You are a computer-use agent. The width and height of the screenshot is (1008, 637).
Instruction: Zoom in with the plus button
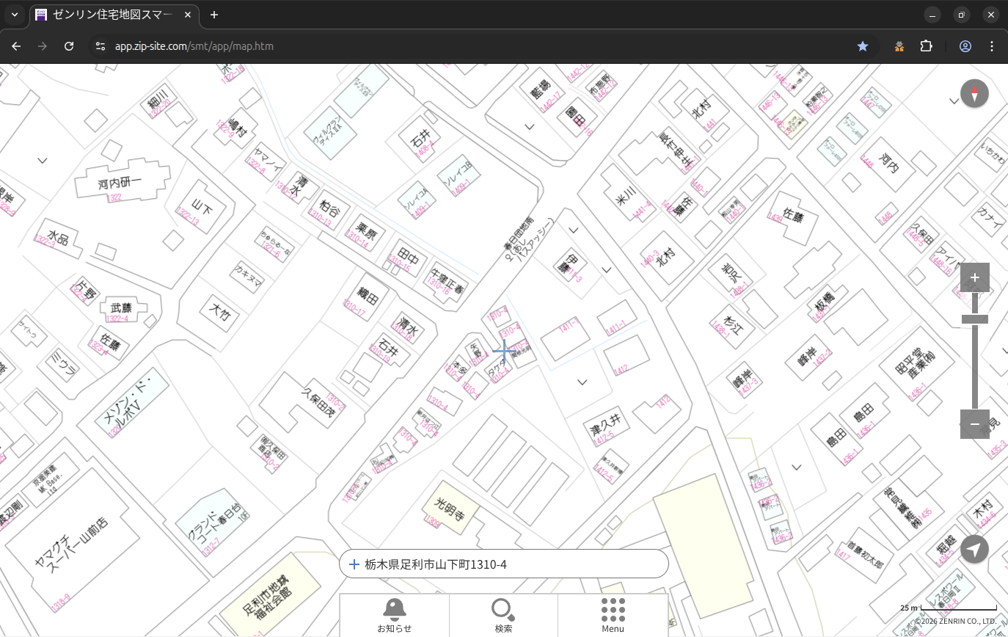tap(974, 277)
